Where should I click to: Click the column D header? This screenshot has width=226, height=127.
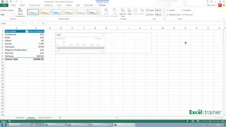click(61, 28)
